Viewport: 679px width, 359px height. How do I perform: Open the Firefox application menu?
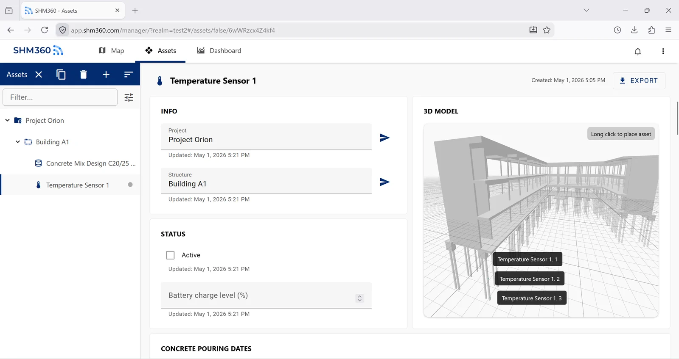[x=668, y=30]
